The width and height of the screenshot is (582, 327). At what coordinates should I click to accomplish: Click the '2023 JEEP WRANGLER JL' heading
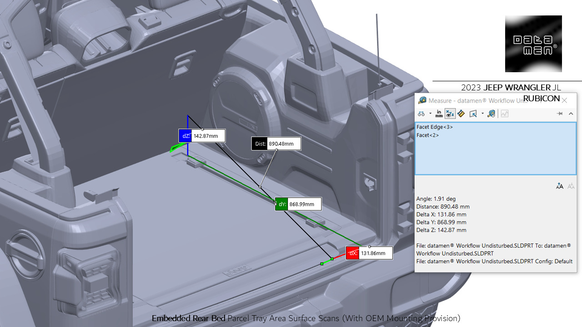point(511,87)
